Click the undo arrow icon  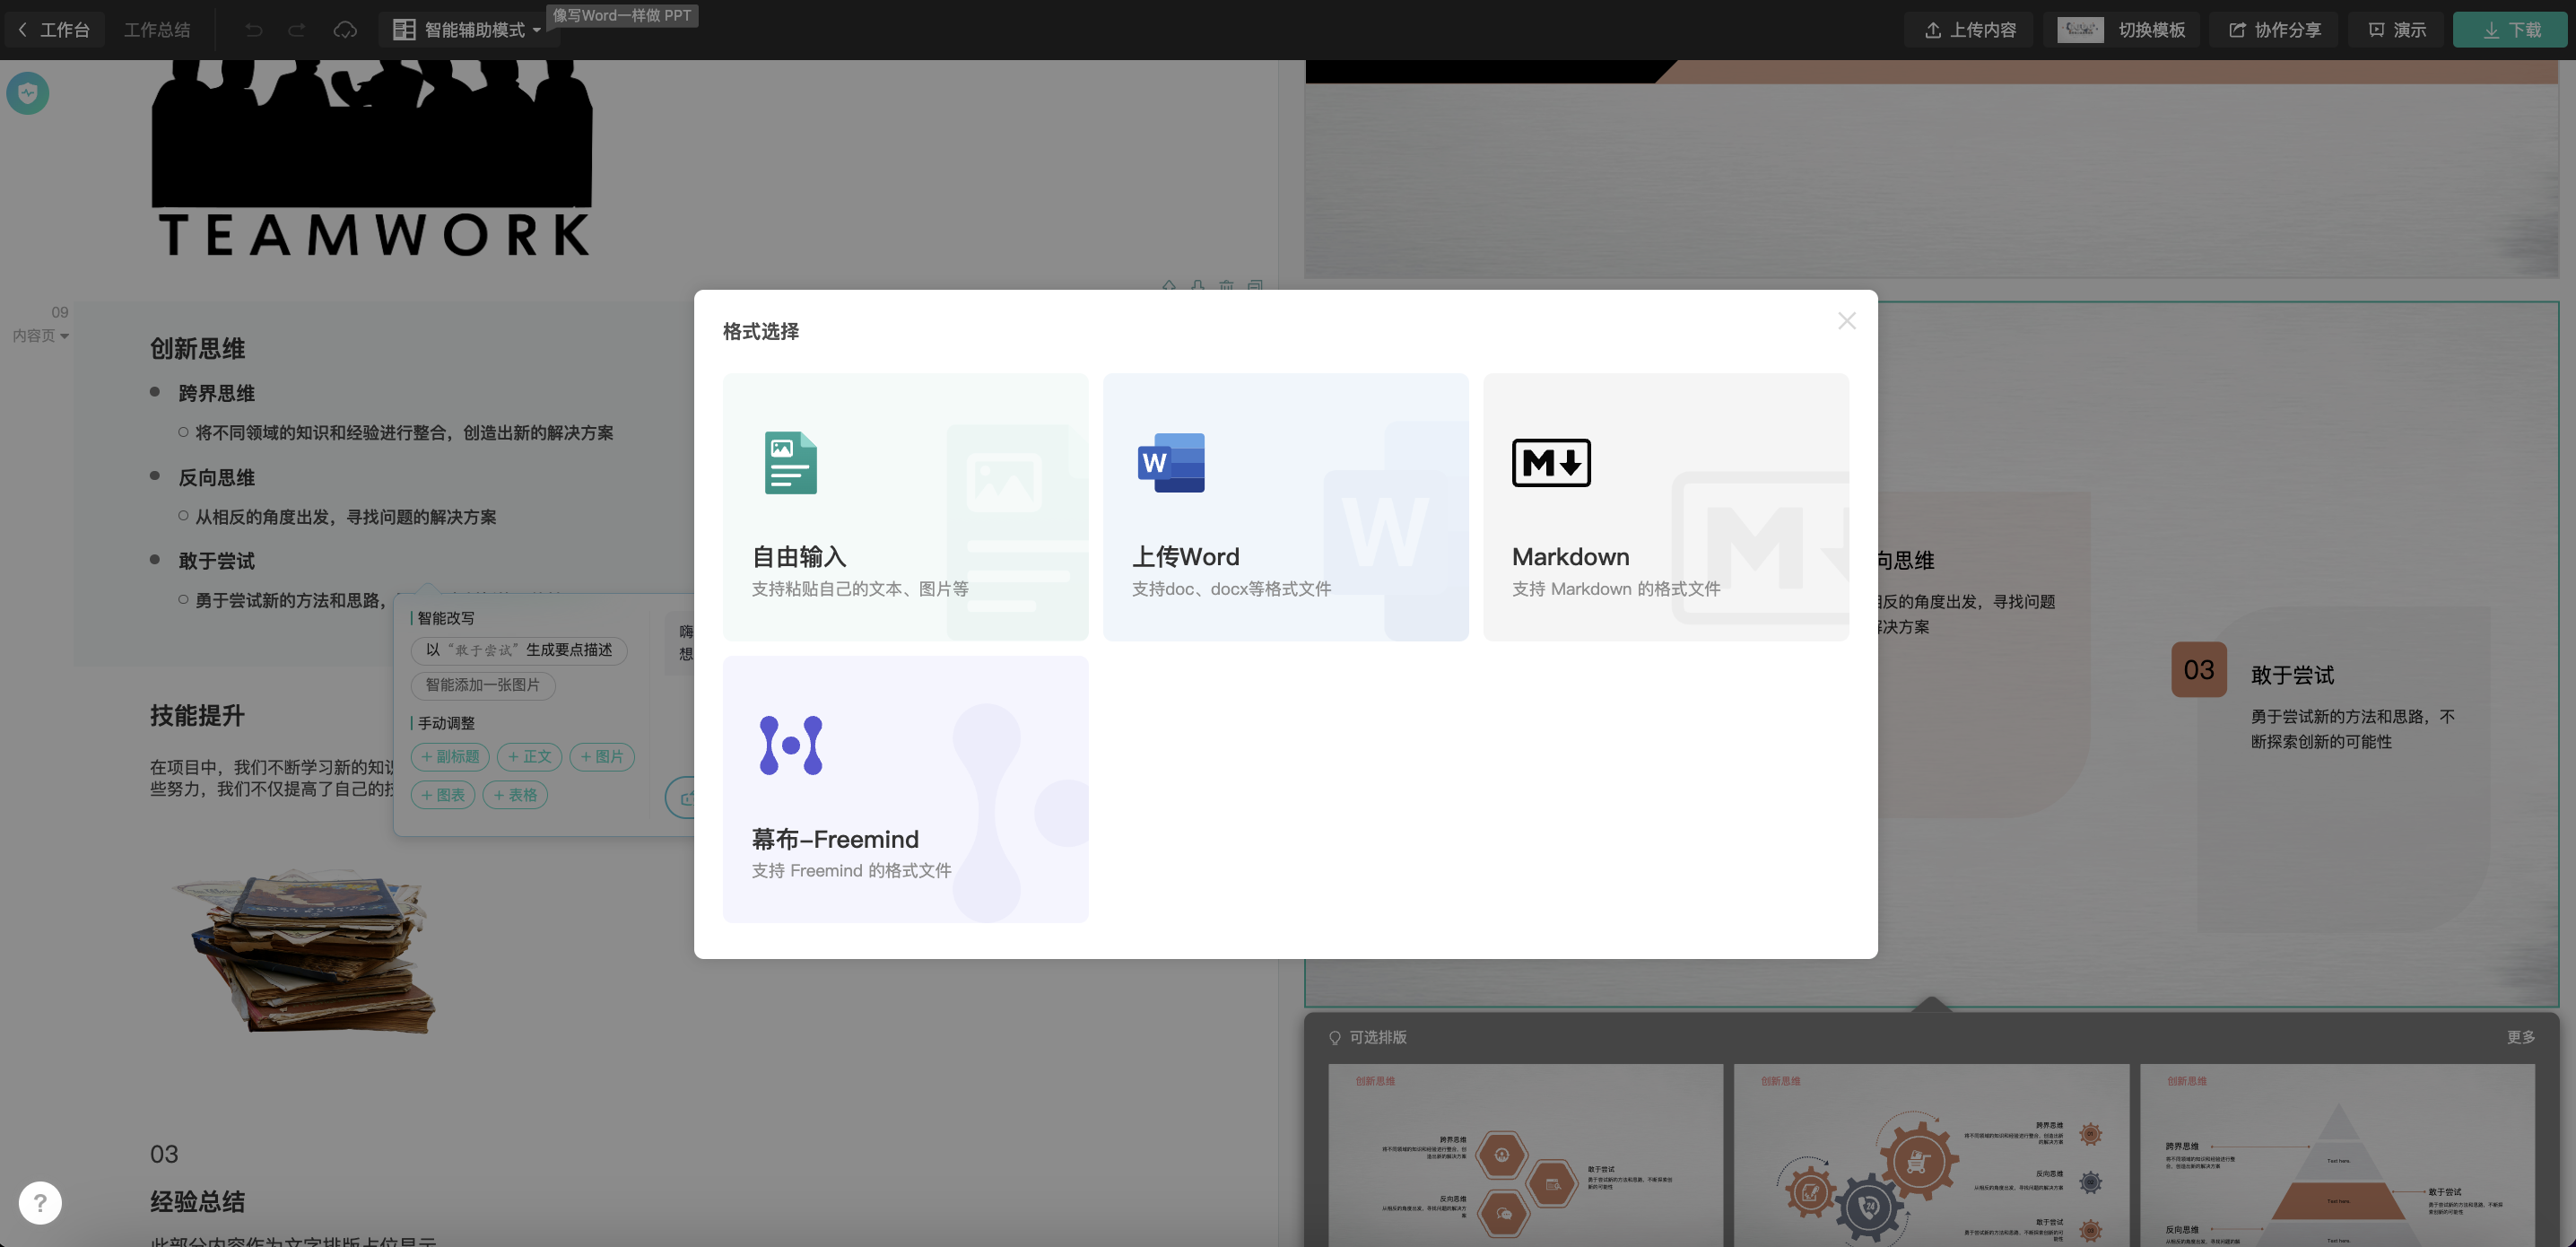click(x=254, y=30)
